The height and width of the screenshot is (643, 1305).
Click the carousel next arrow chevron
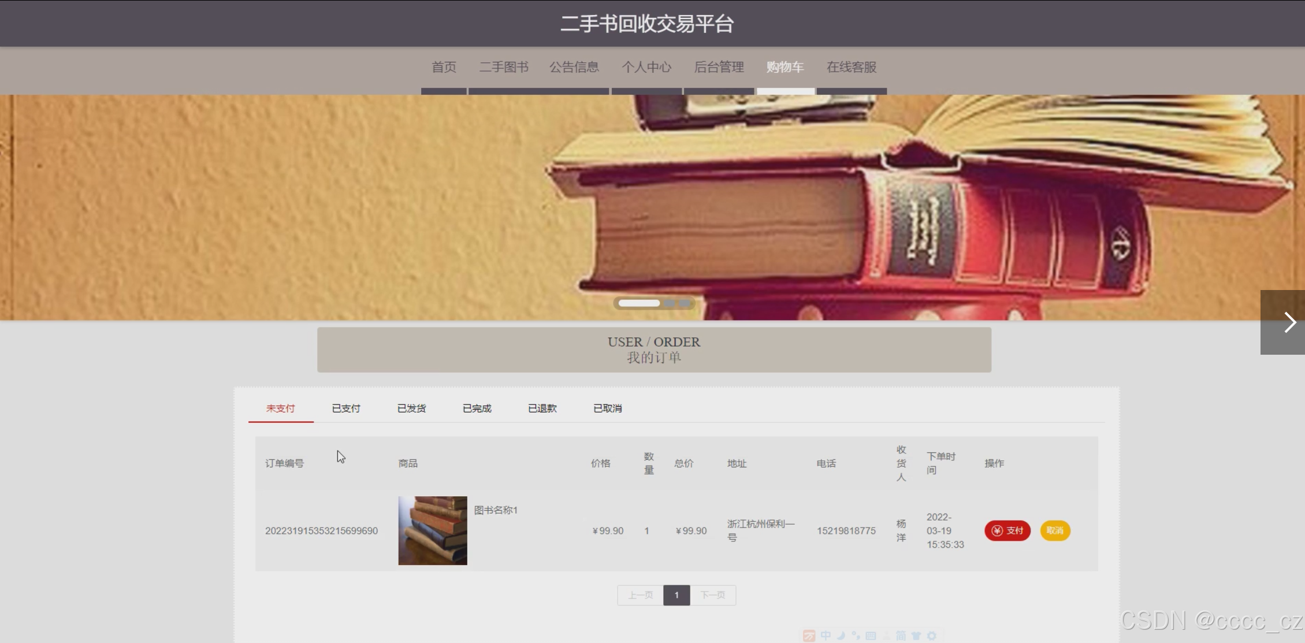tap(1289, 322)
